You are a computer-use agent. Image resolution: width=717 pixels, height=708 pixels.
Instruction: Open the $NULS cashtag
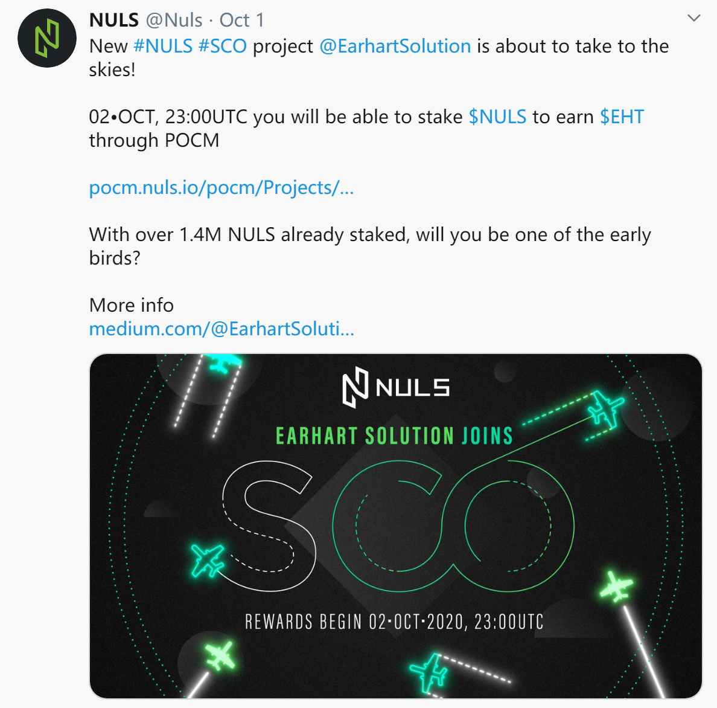tap(497, 117)
